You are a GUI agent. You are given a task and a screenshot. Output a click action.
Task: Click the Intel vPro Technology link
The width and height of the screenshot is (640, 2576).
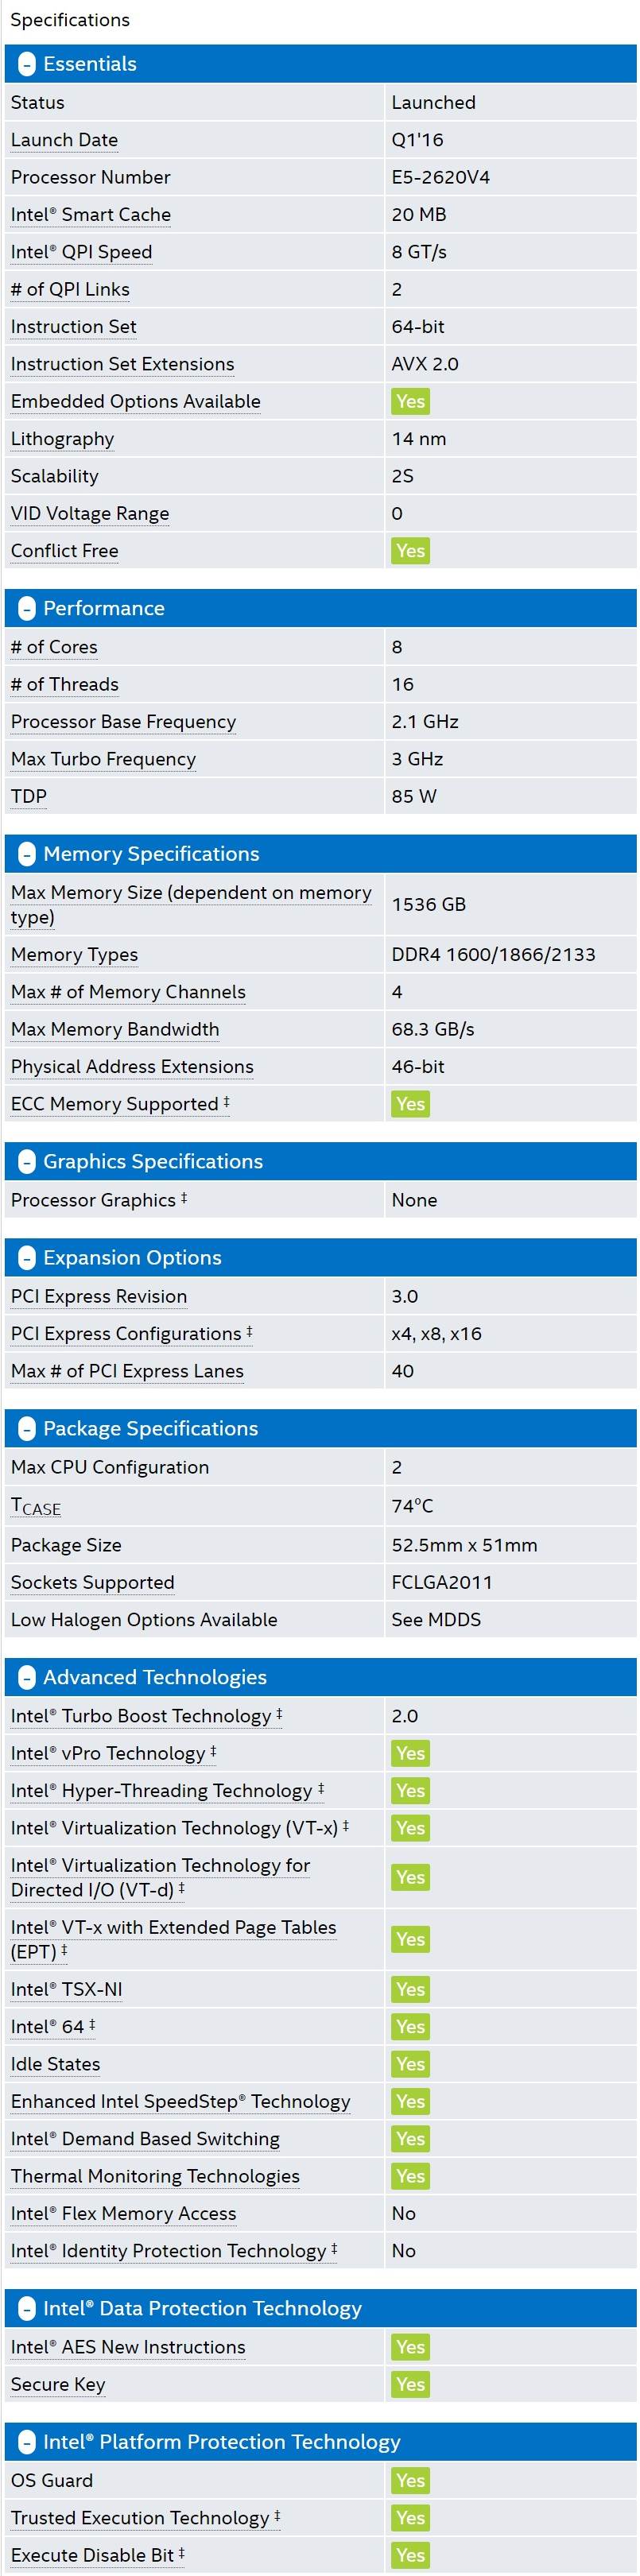[108, 1754]
